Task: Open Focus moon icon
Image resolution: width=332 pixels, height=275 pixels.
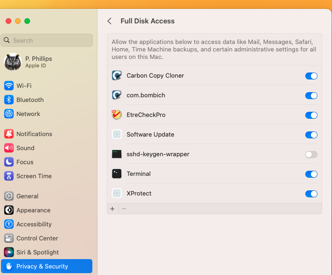Action: [x=9, y=162]
